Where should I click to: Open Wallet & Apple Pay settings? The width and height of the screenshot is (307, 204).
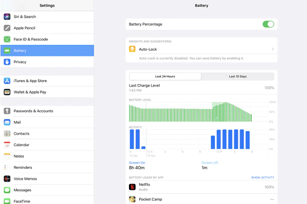click(x=47, y=92)
